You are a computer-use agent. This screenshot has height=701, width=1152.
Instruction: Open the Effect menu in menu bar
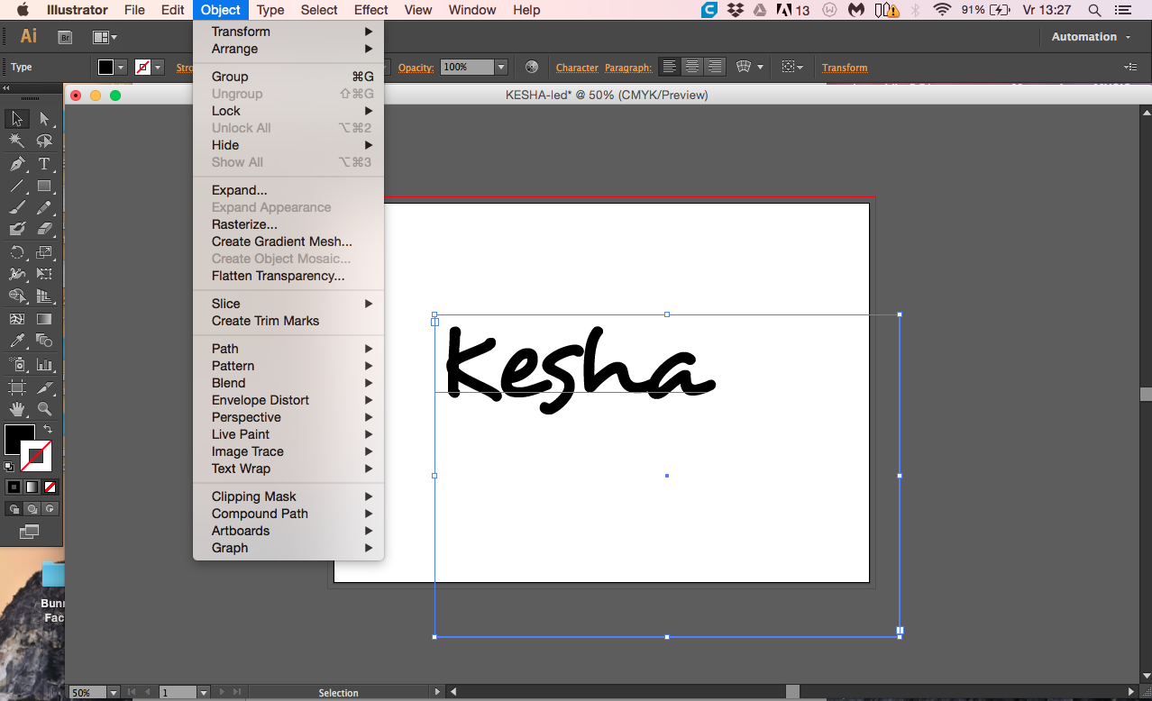tap(370, 10)
